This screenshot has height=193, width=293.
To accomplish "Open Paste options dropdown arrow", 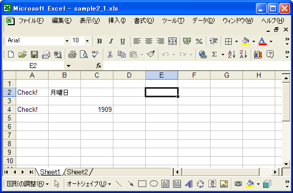I will click(x=142, y=54).
